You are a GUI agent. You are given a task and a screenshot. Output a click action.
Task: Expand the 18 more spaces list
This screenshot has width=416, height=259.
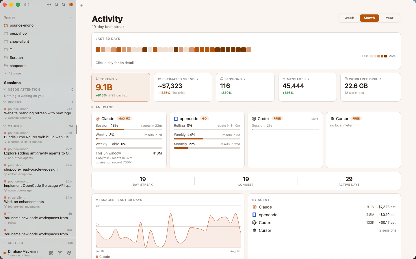pos(13,73)
